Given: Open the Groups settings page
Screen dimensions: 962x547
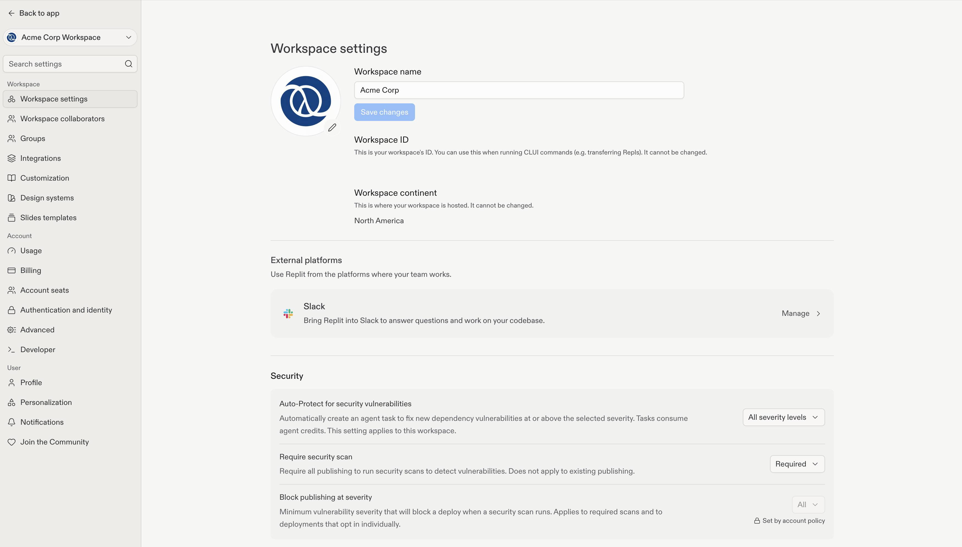Looking at the screenshot, I should 70,138.
